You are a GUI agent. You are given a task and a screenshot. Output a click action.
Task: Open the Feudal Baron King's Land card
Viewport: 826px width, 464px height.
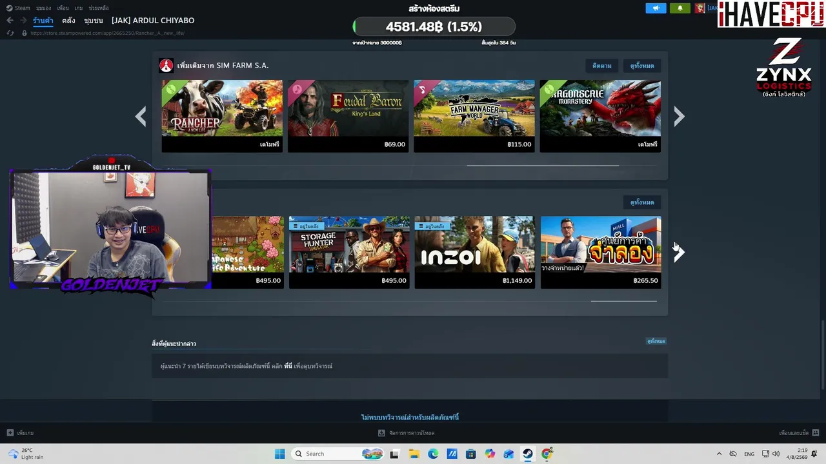click(348, 116)
